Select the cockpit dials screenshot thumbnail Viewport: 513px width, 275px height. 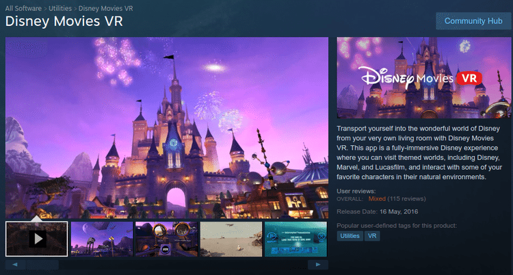166,239
